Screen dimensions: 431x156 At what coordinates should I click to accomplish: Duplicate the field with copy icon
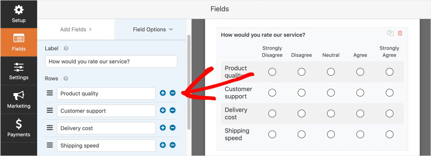point(390,33)
